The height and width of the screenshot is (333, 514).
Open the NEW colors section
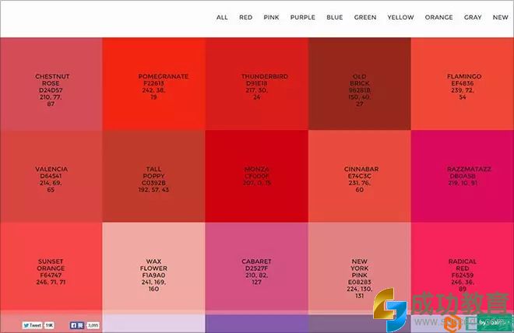point(500,17)
